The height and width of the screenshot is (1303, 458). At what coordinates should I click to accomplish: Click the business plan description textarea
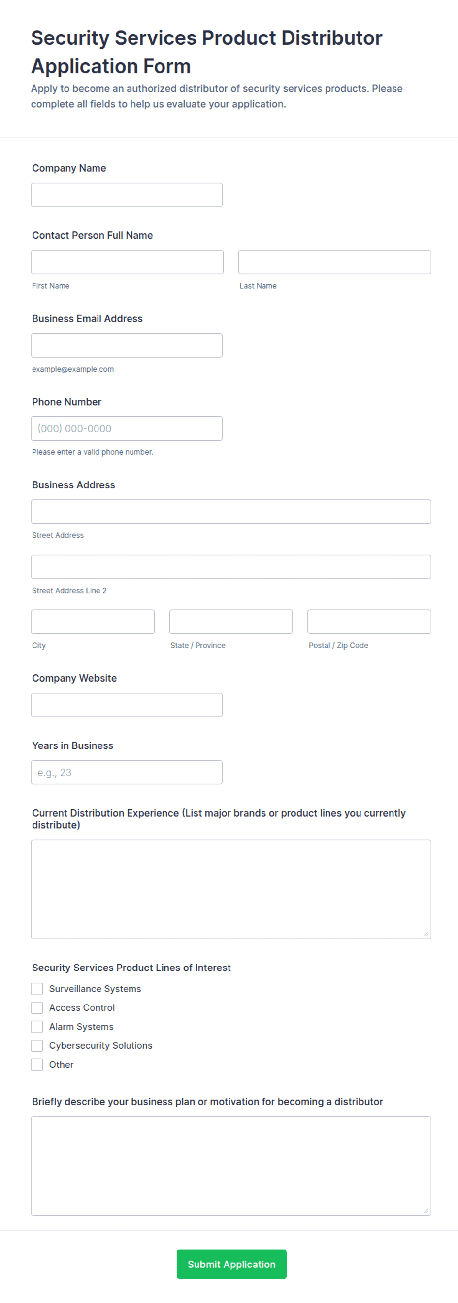tap(231, 1166)
